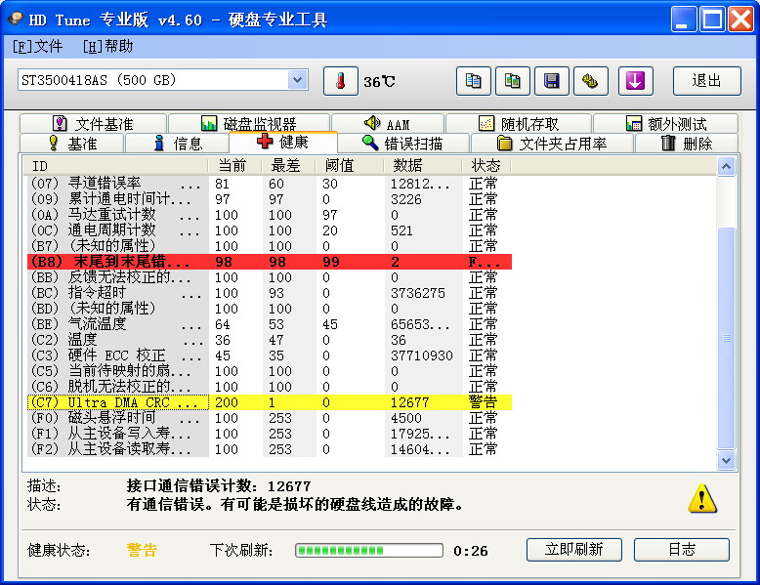
Task: Select the (C3) 硬件 ECC 校正 row
Action: point(270,355)
